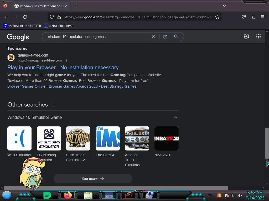Click the scroll-right arrow of horizontal scrollbar

point(263,188)
